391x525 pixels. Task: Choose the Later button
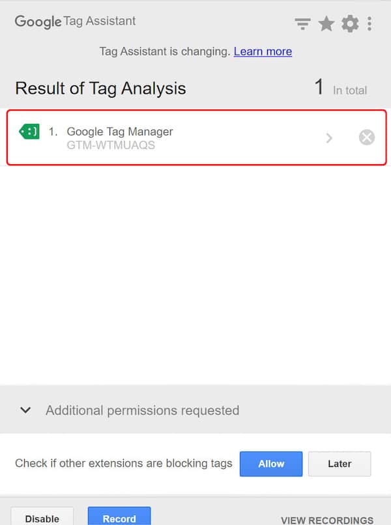point(340,464)
